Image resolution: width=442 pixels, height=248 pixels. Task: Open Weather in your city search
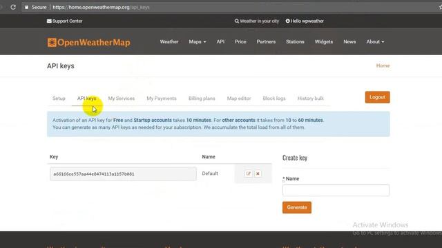pyautogui.click(x=256, y=21)
